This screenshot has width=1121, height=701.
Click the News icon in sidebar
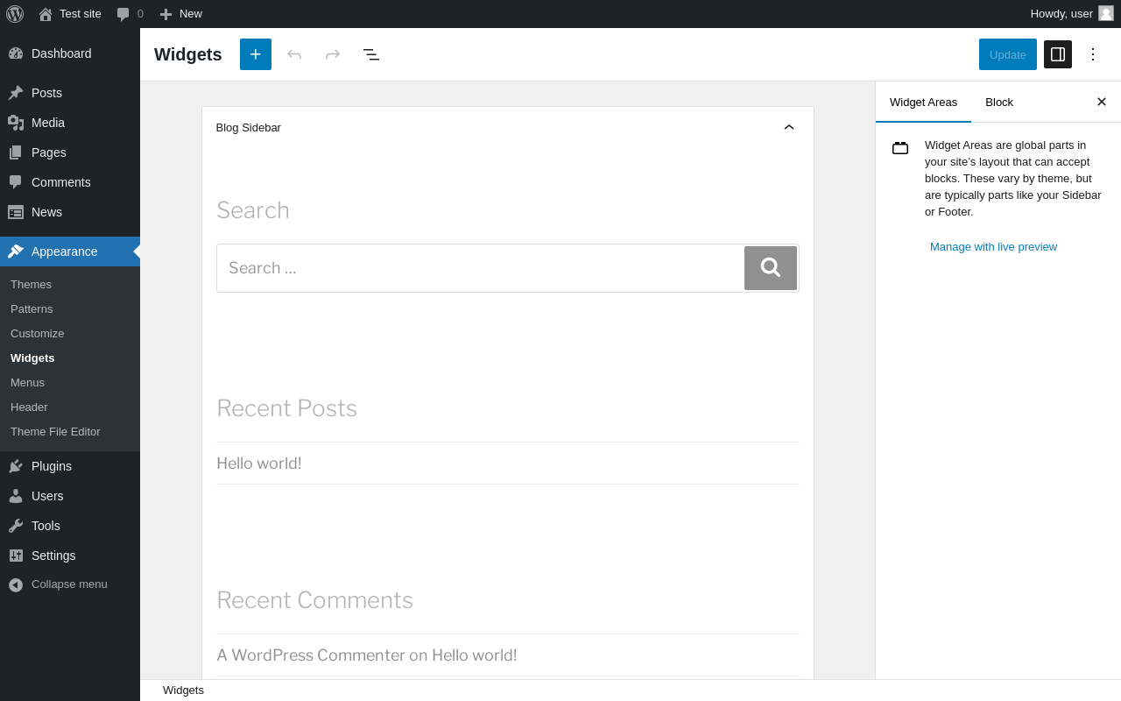pos(16,212)
